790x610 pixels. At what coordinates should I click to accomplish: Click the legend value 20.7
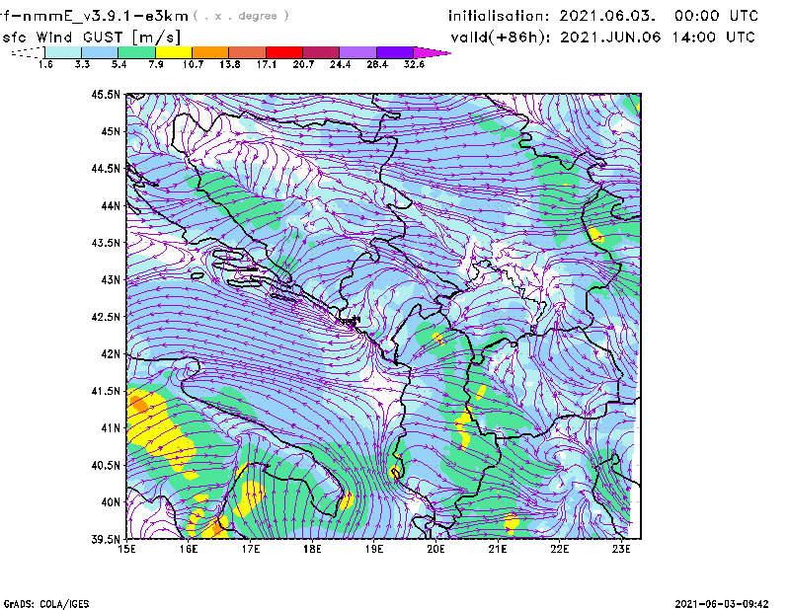coord(303,64)
